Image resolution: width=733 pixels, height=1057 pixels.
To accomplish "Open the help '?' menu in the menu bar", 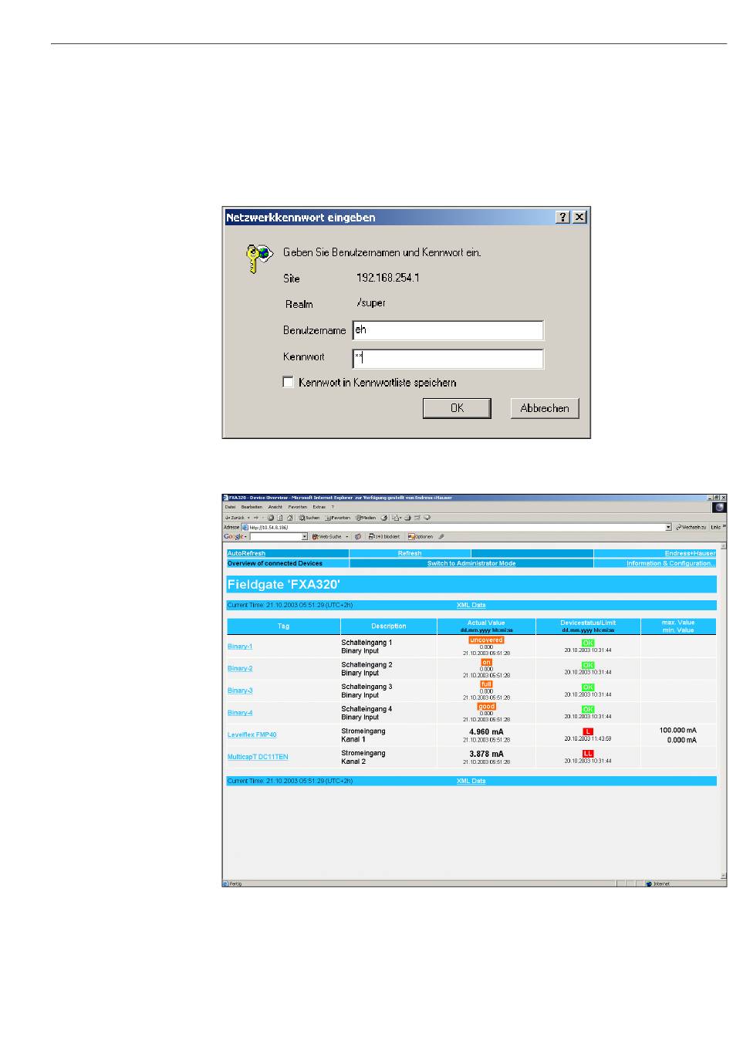I will coord(333,507).
